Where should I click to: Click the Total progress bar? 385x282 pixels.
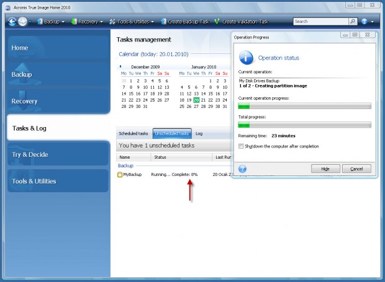(x=304, y=125)
